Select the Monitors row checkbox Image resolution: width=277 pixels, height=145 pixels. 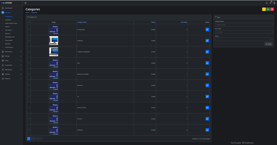coord(29,85)
